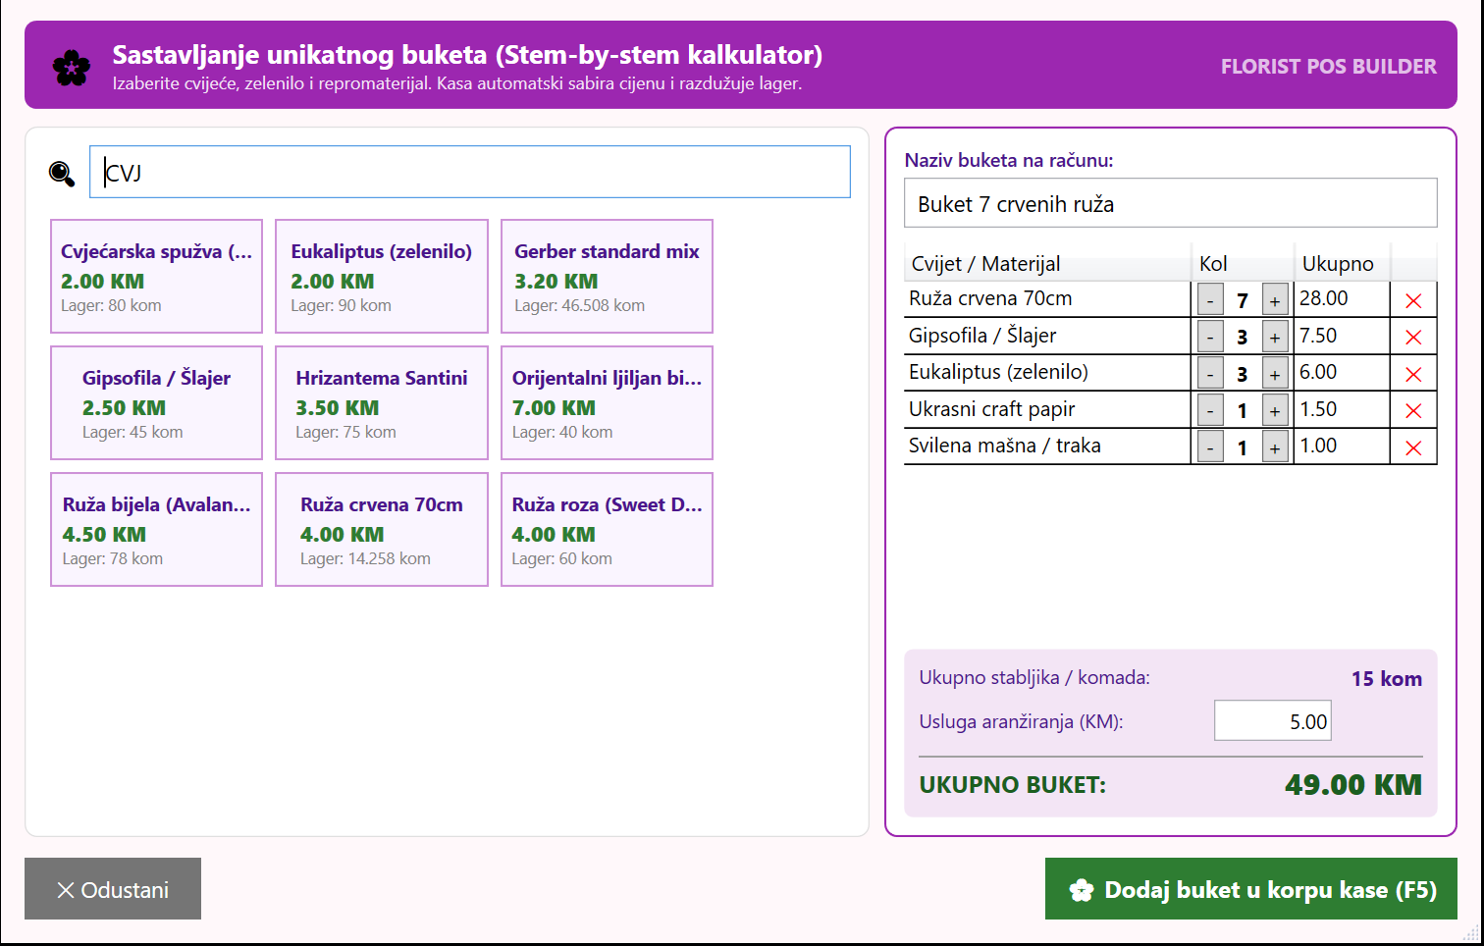Click the Usluga aranžiranja price field

(x=1273, y=721)
